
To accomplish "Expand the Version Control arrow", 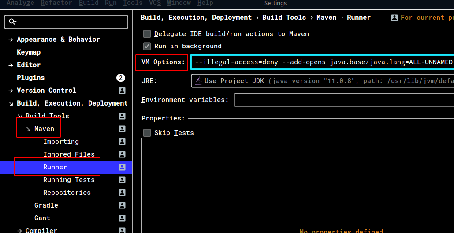I will [11, 91].
